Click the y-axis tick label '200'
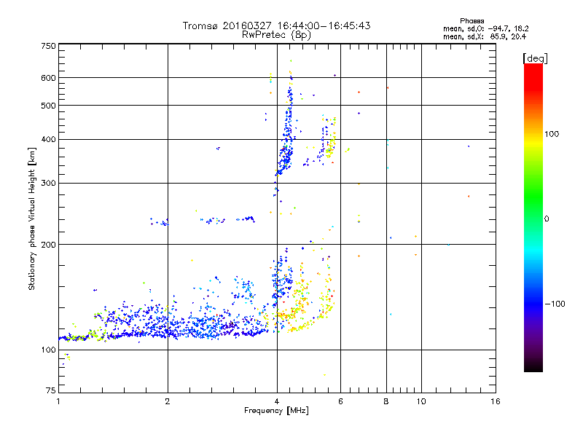Screen dimensions: 583x437 [48, 245]
